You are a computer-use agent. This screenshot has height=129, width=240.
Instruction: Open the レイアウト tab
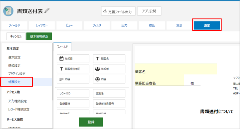pyautogui.click(x=42, y=25)
